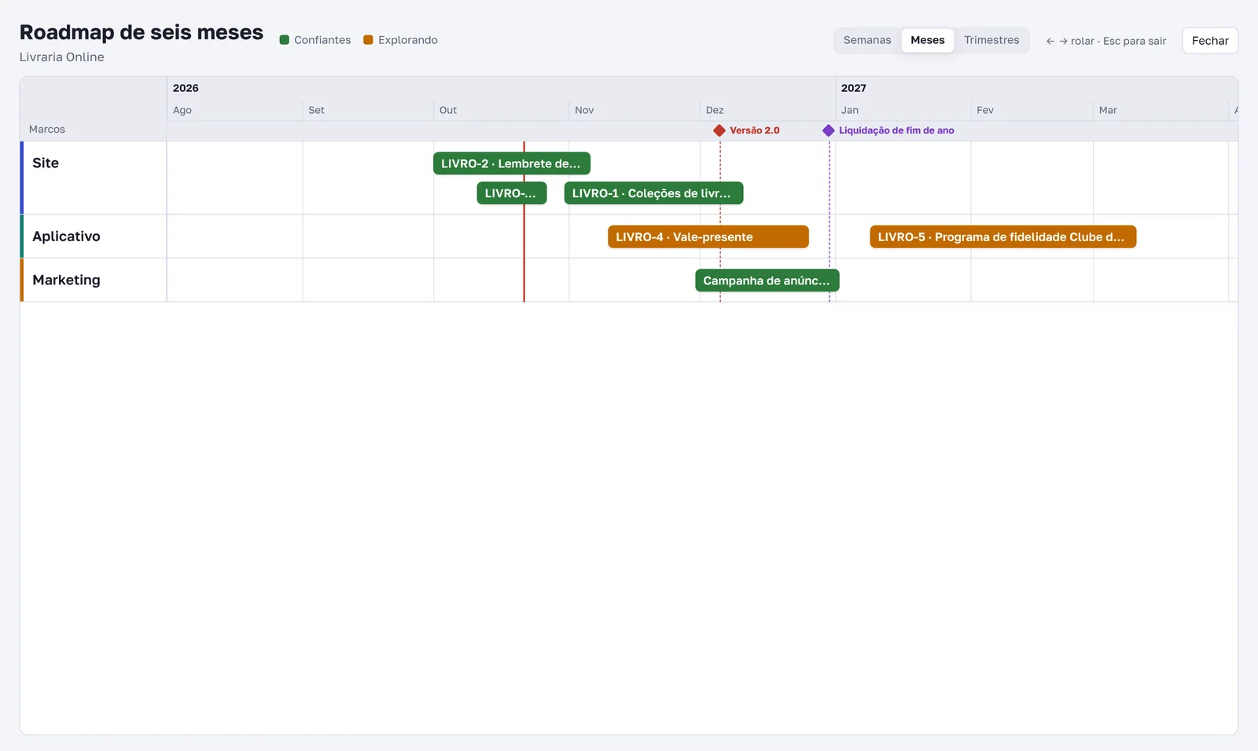Switch to the Trimestres view
Viewport: 1258px width, 751px height.
[991, 40]
